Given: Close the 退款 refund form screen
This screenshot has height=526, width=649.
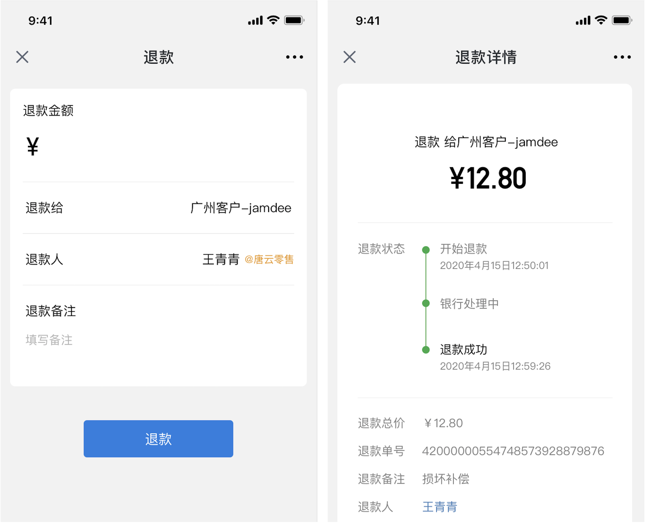Looking at the screenshot, I should pyautogui.click(x=22, y=57).
